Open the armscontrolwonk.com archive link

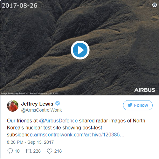pos(79,135)
